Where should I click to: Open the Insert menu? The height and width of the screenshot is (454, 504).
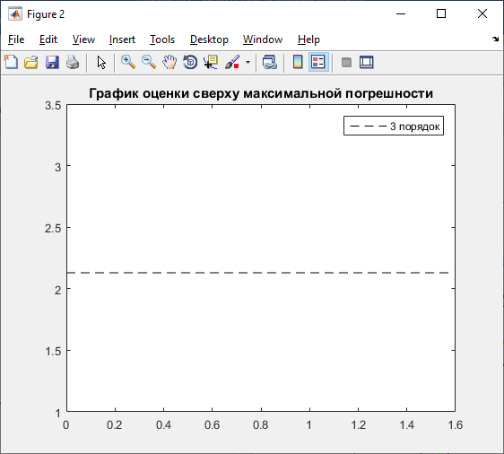(x=122, y=39)
